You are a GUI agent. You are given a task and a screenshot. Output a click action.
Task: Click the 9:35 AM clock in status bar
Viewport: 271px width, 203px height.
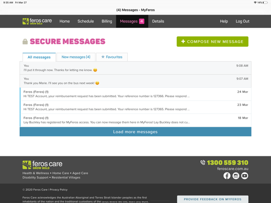(8, 2)
